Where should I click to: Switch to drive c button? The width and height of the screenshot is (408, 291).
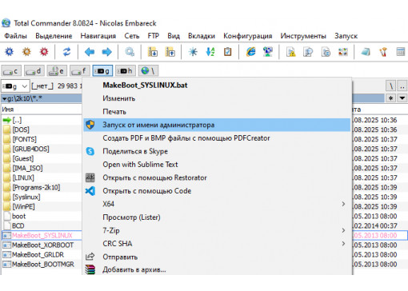[x=11, y=71]
